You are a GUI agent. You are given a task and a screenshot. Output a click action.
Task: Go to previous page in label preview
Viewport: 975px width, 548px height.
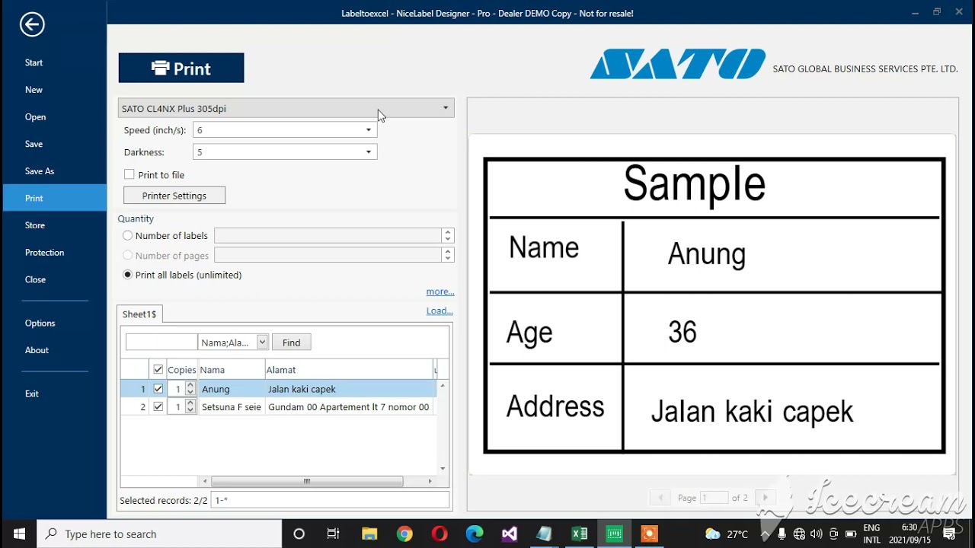(x=661, y=498)
